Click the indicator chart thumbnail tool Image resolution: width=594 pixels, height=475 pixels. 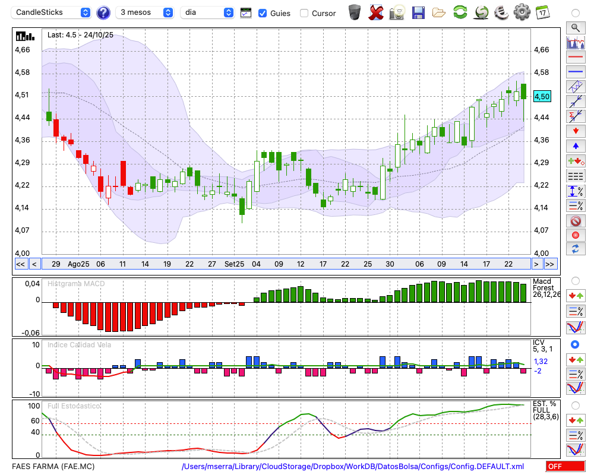pyautogui.click(x=576, y=42)
